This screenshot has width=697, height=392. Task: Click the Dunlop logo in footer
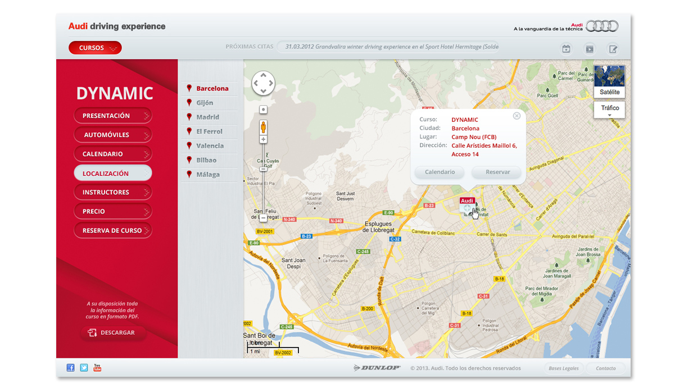[x=377, y=368]
